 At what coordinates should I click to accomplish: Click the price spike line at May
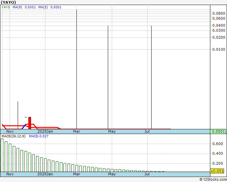click(108, 77)
